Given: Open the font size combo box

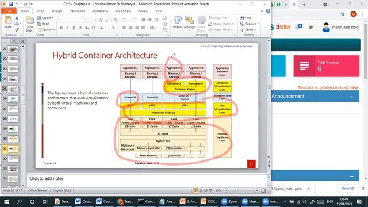Looking at the screenshot, I should pos(92,20).
